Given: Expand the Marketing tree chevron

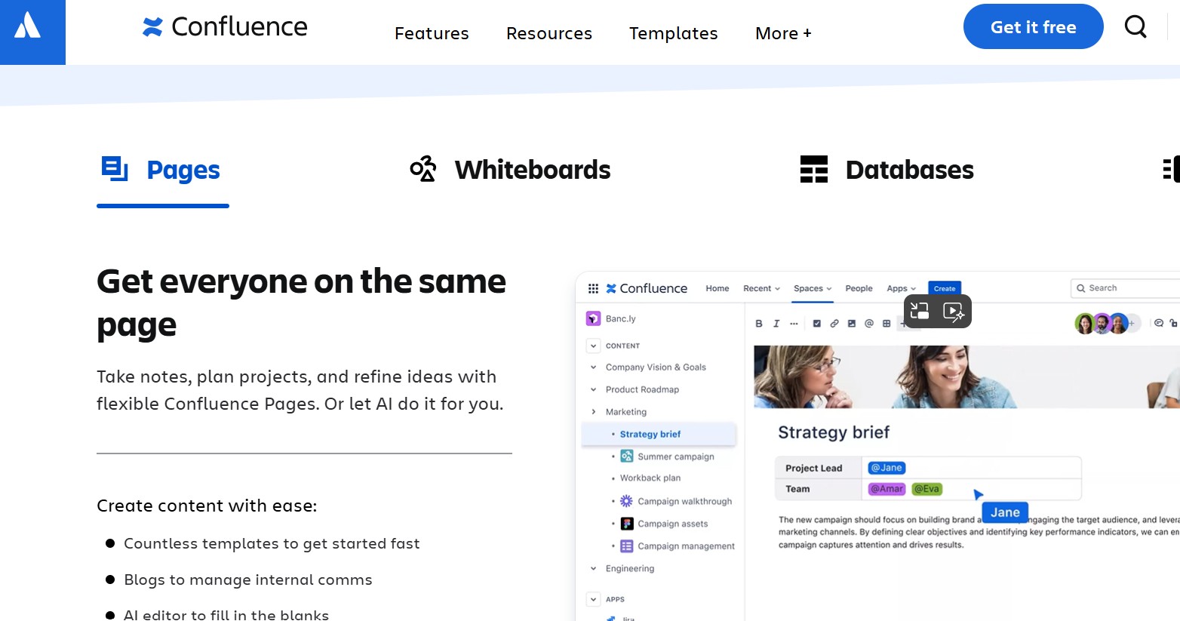Looking at the screenshot, I should pos(594,412).
